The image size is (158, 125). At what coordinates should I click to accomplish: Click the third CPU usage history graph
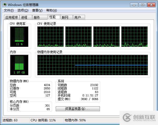tap(106, 37)
